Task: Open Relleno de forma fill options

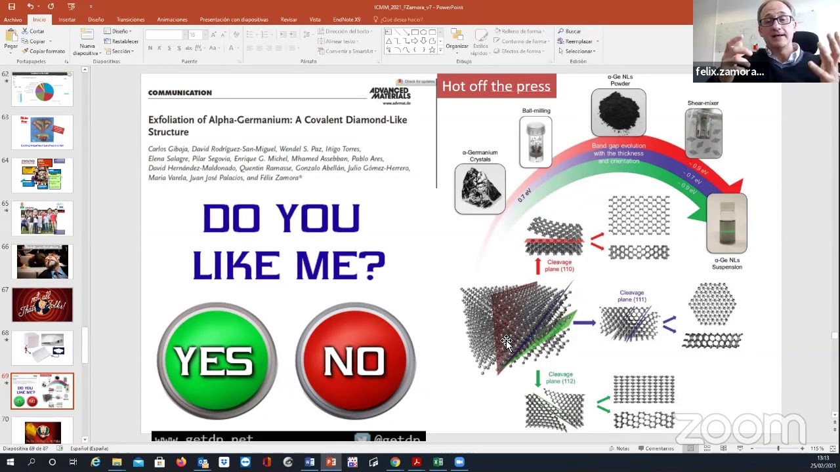Action: tap(520, 31)
